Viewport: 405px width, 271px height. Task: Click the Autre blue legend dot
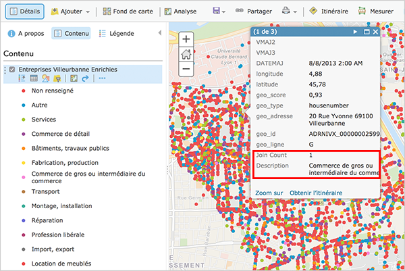point(24,105)
